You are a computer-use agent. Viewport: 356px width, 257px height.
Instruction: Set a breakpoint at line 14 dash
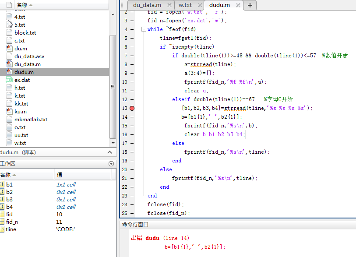[x=132, y=117]
